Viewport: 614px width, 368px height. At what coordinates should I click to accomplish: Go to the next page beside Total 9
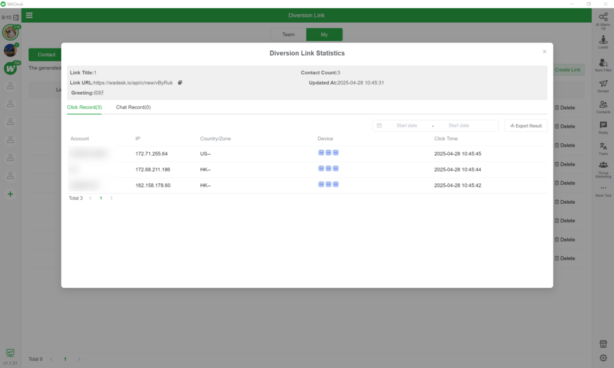point(79,359)
